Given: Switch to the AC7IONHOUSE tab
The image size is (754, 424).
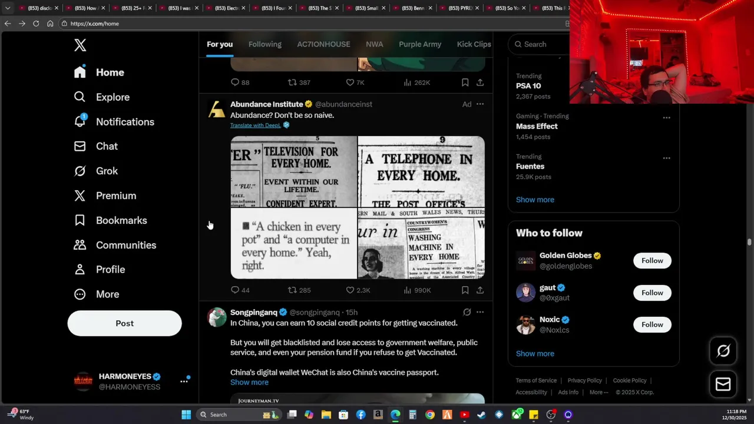Looking at the screenshot, I should tap(323, 44).
